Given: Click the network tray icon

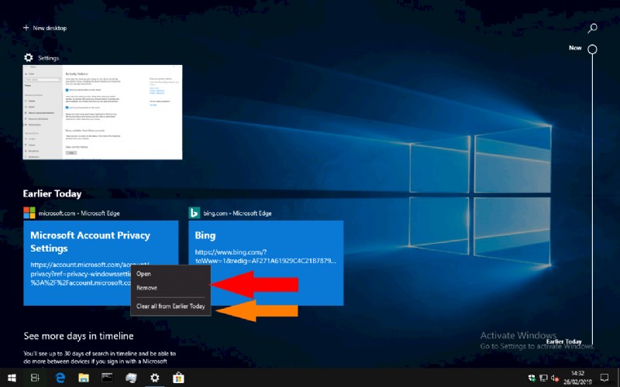Looking at the screenshot, I should pos(544,378).
